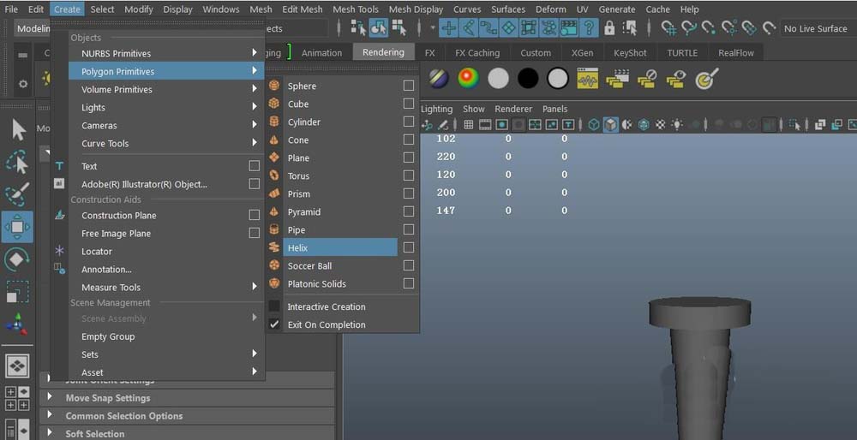This screenshot has width=857, height=440.
Task: Open the Deform menu
Action: [551, 9]
